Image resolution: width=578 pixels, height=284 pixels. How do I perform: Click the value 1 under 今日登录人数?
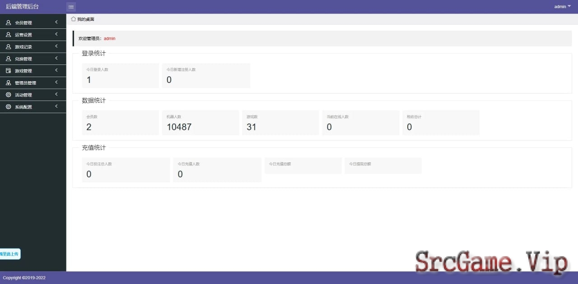89,80
